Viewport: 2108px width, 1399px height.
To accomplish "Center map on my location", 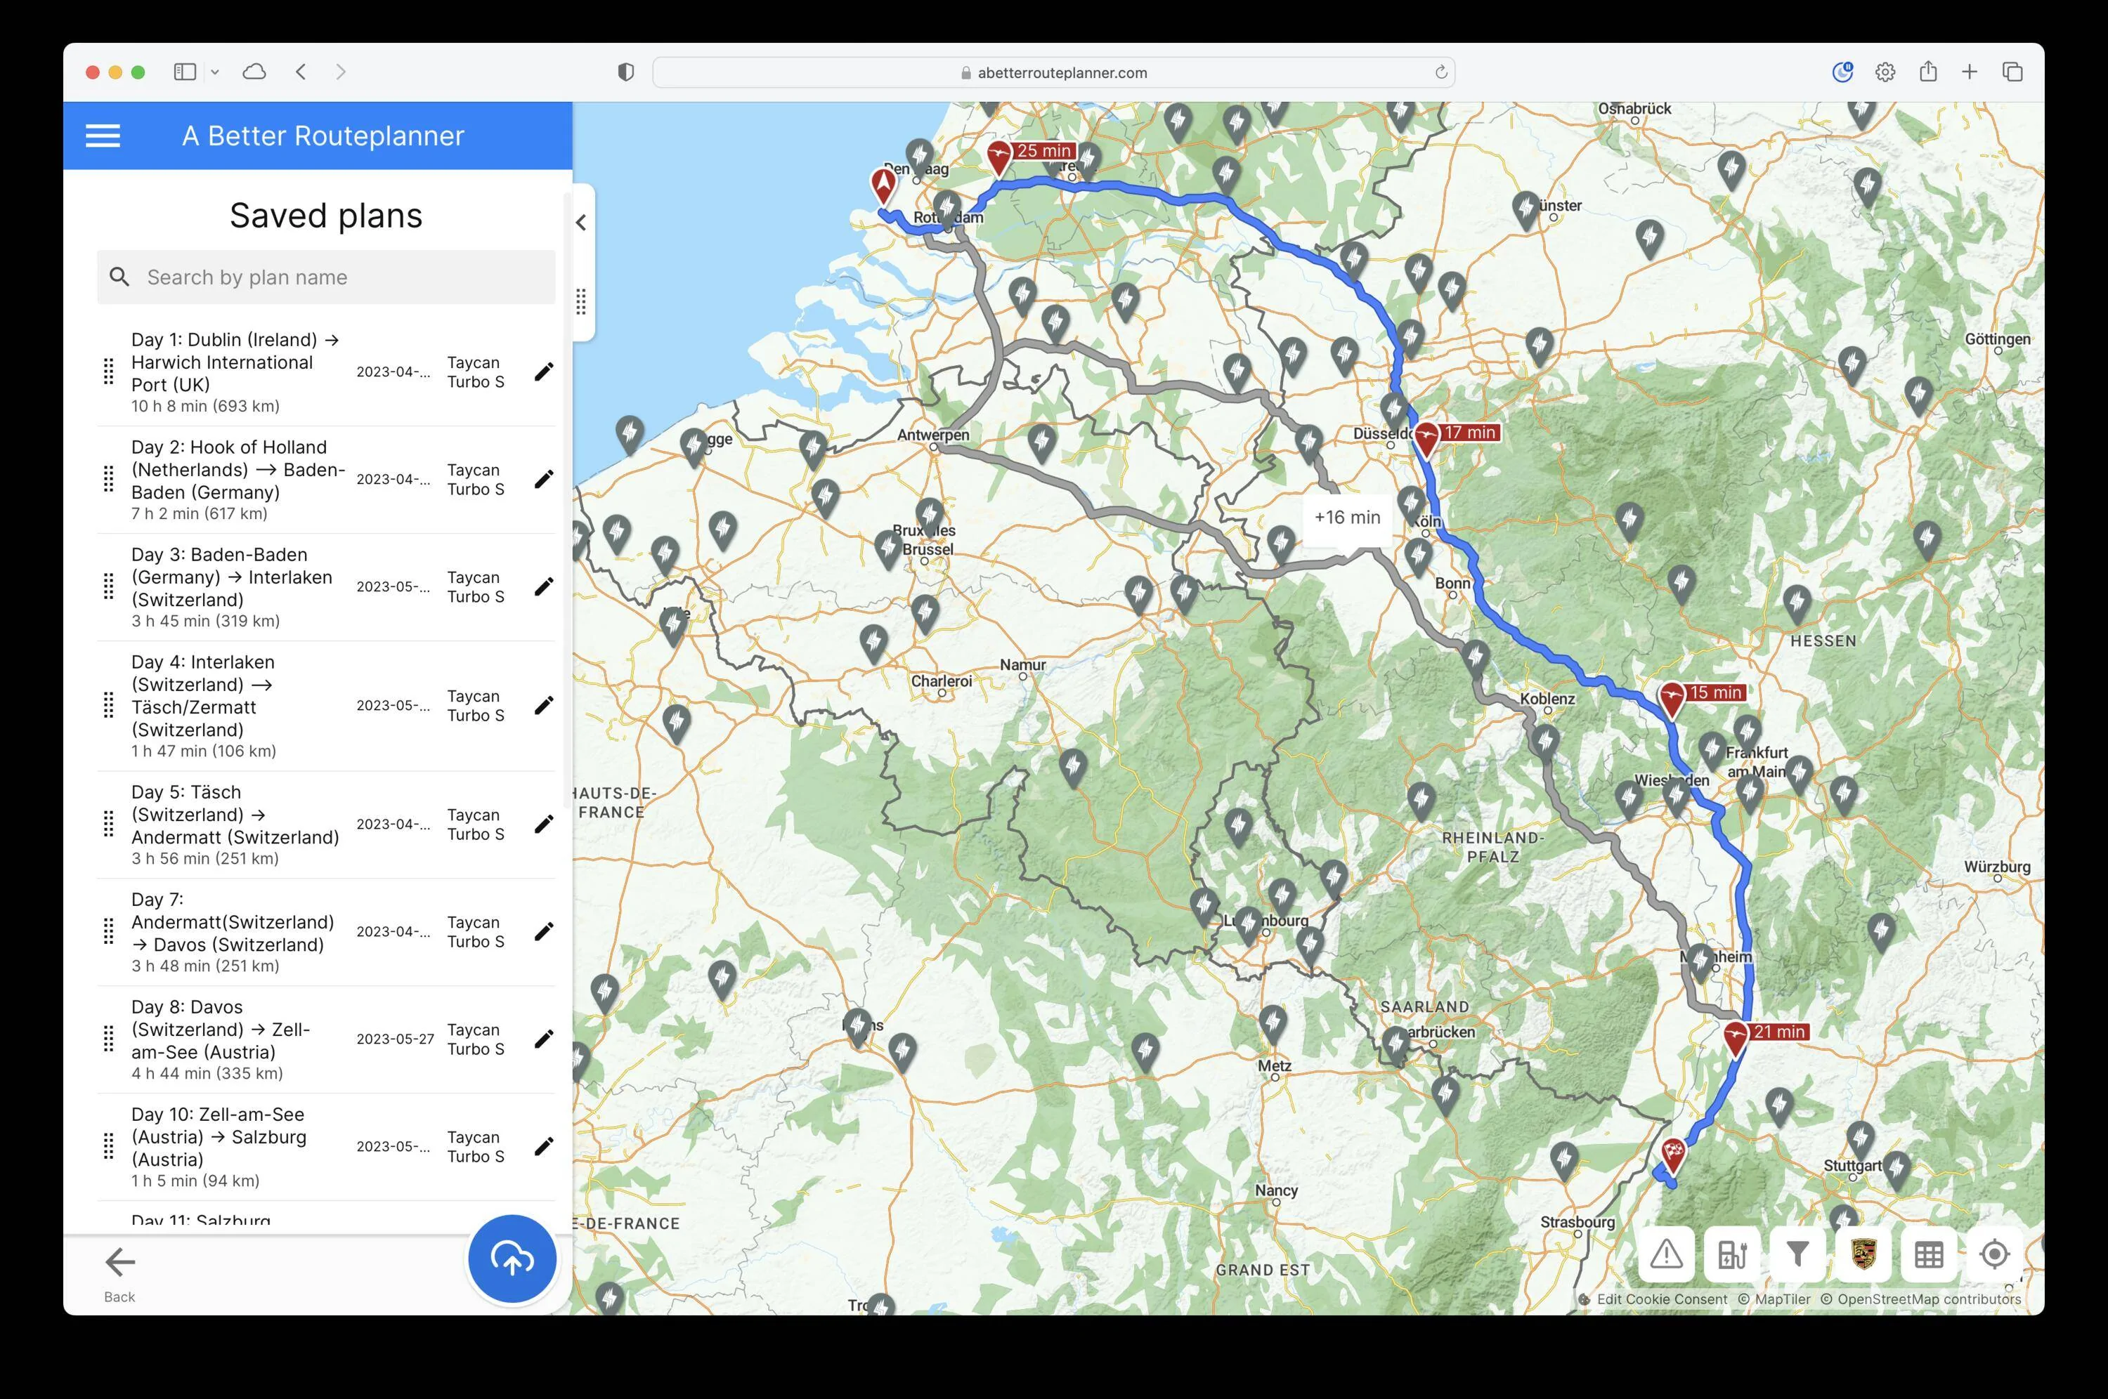I will click(1993, 1254).
